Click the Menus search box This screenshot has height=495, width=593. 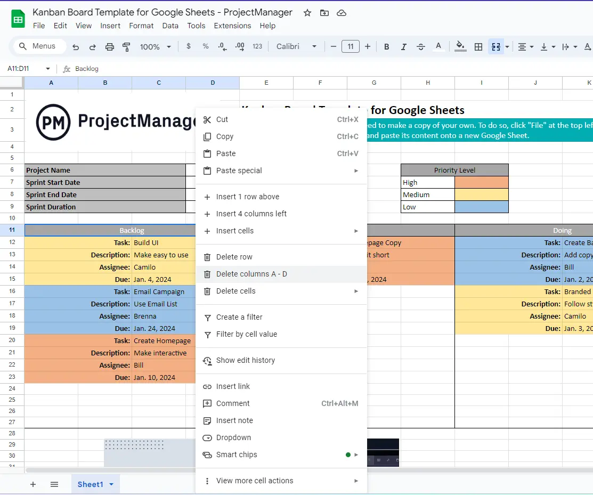click(x=40, y=46)
